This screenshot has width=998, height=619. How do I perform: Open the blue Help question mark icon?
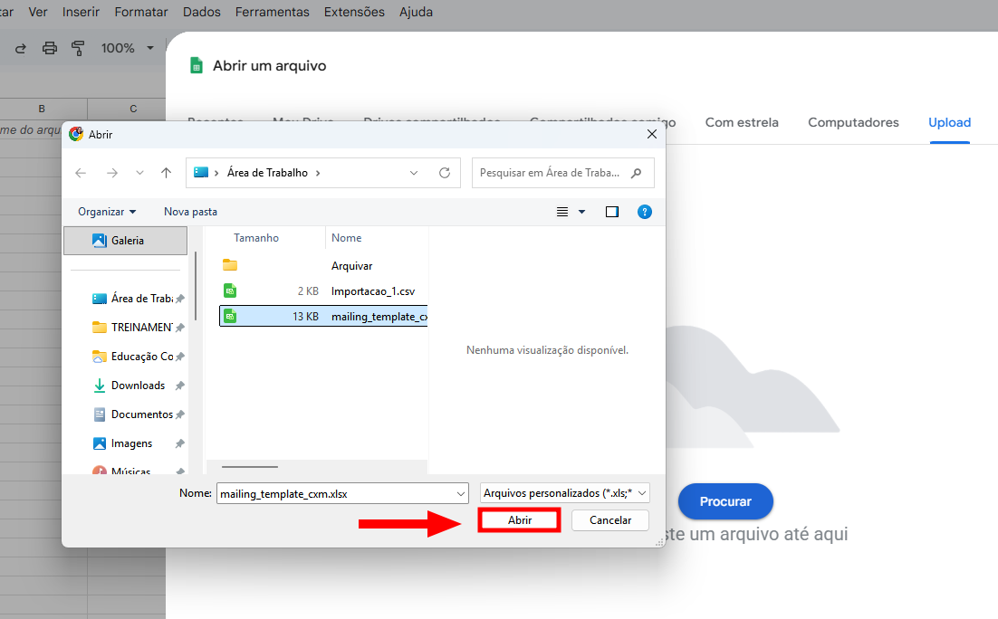coord(645,212)
